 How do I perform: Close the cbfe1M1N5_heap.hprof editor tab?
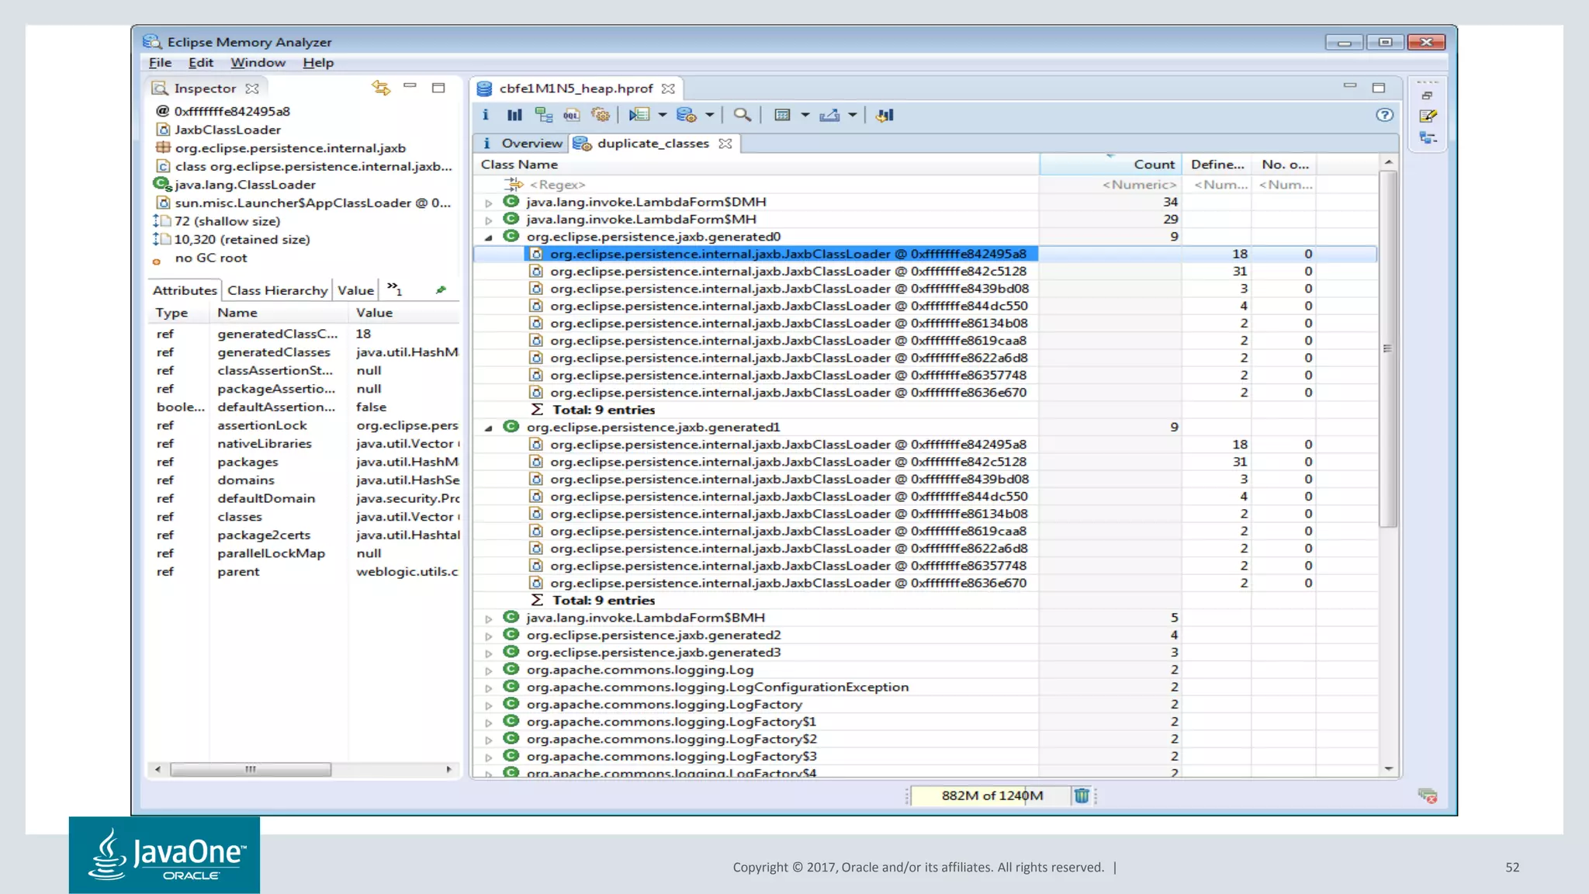668,88
